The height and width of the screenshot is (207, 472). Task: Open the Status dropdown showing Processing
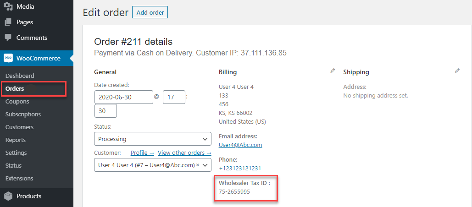152,139
